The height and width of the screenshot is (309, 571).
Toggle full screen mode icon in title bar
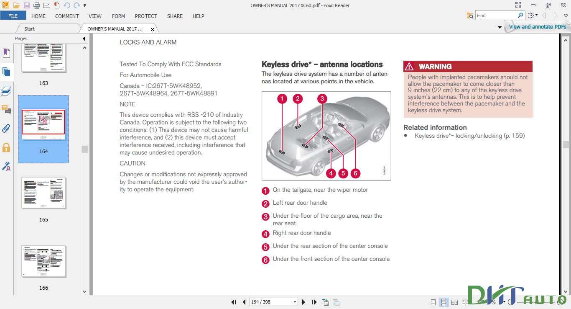518,5
